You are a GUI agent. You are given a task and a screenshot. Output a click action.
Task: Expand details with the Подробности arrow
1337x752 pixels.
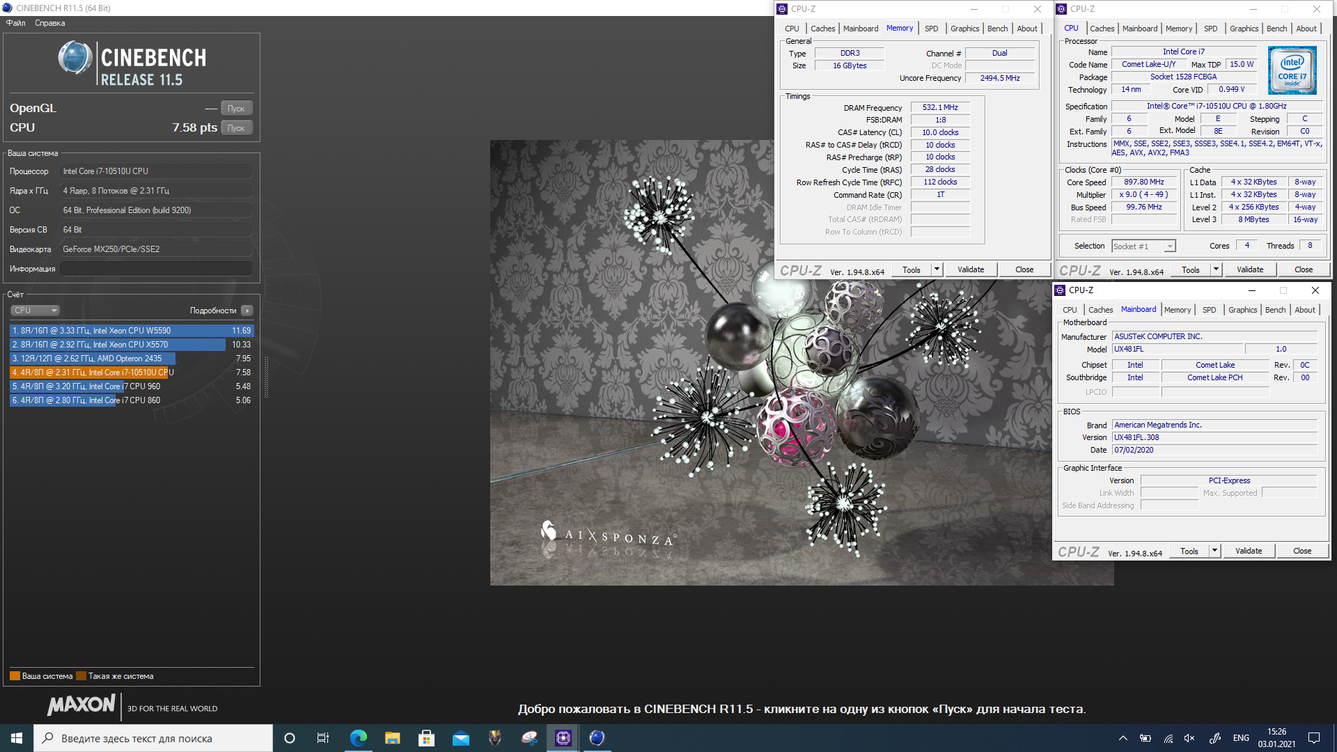(247, 311)
